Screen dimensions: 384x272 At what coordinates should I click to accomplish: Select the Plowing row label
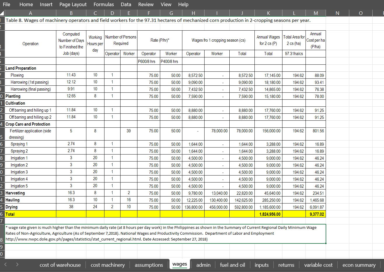(30, 75)
